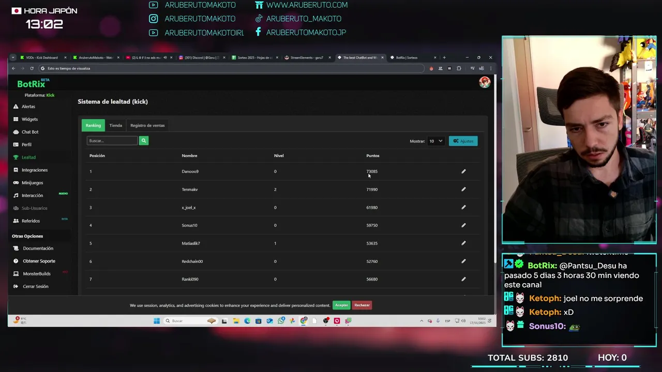Select the Ranking tab

93,125
